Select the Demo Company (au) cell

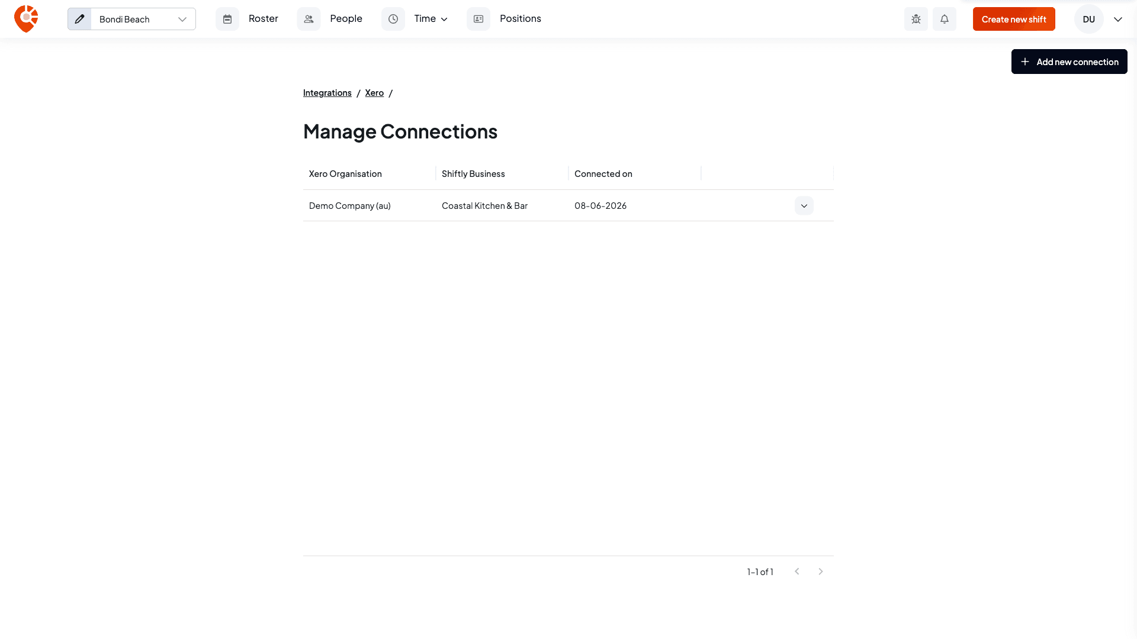point(369,205)
